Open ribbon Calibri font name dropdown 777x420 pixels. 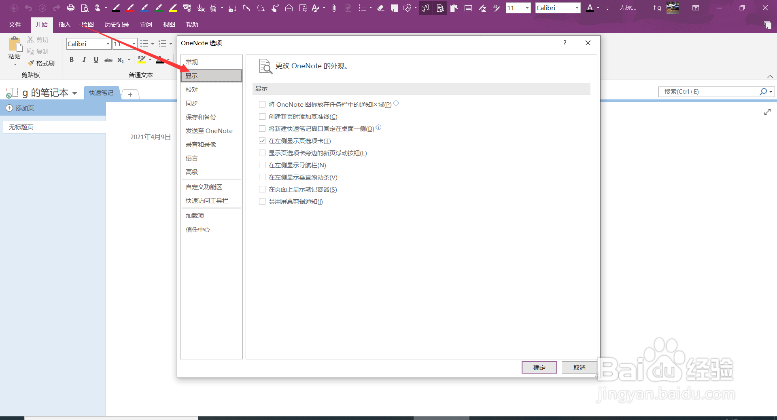pyautogui.click(x=108, y=44)
